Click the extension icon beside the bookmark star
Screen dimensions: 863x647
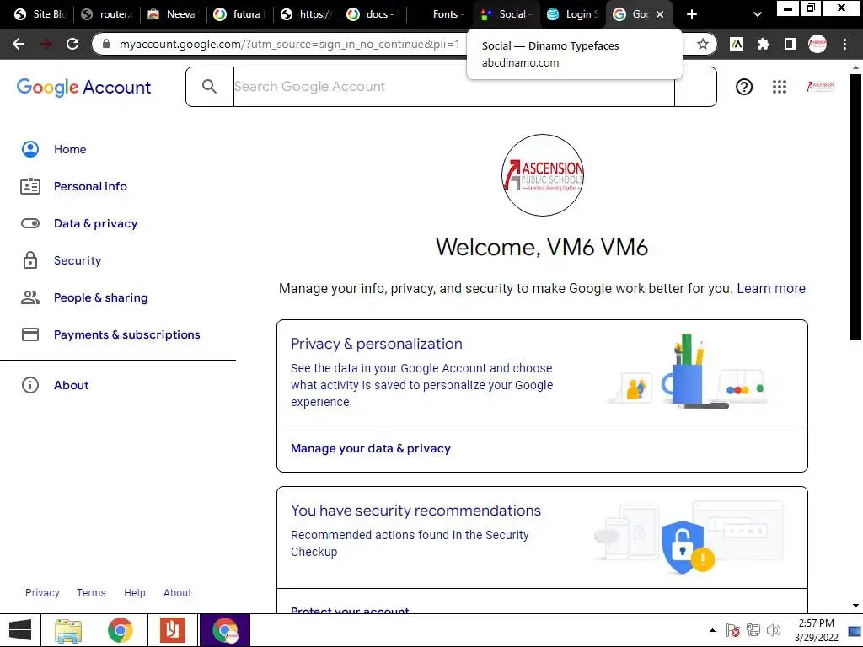[737, 44]
